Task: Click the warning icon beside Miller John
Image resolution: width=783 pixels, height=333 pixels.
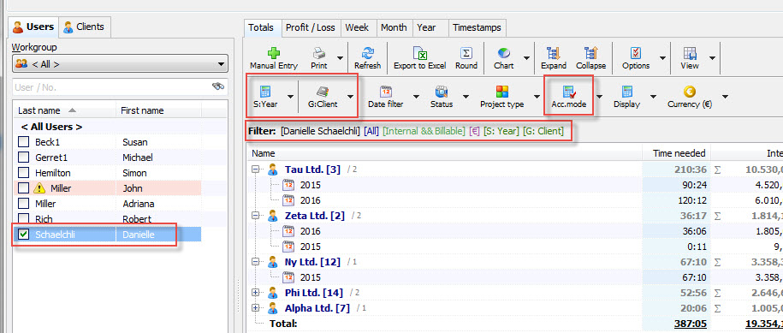Action: (39, 188)
